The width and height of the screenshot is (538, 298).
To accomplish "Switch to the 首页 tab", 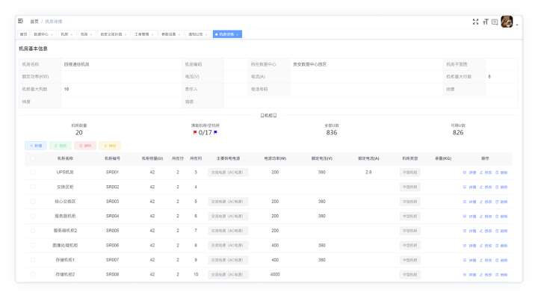I will (23, 34).
